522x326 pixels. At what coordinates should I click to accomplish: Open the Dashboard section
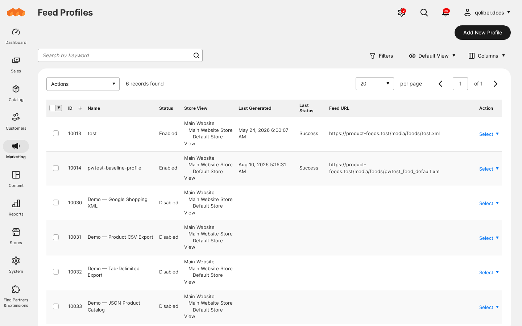pos(16,36)
